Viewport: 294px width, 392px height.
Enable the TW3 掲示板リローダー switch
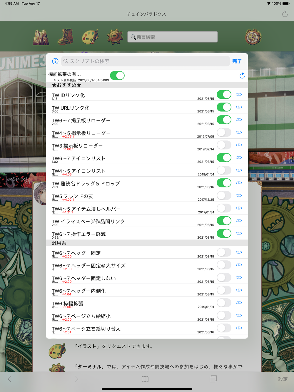click(x=224, y=145)
